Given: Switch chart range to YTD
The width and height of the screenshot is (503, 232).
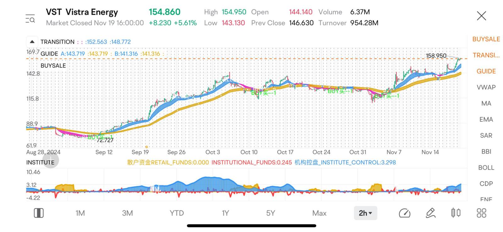Looking at the screenshot, I should coord(177,213).
